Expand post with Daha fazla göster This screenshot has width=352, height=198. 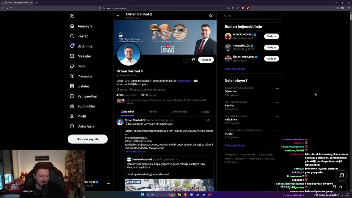135,152
